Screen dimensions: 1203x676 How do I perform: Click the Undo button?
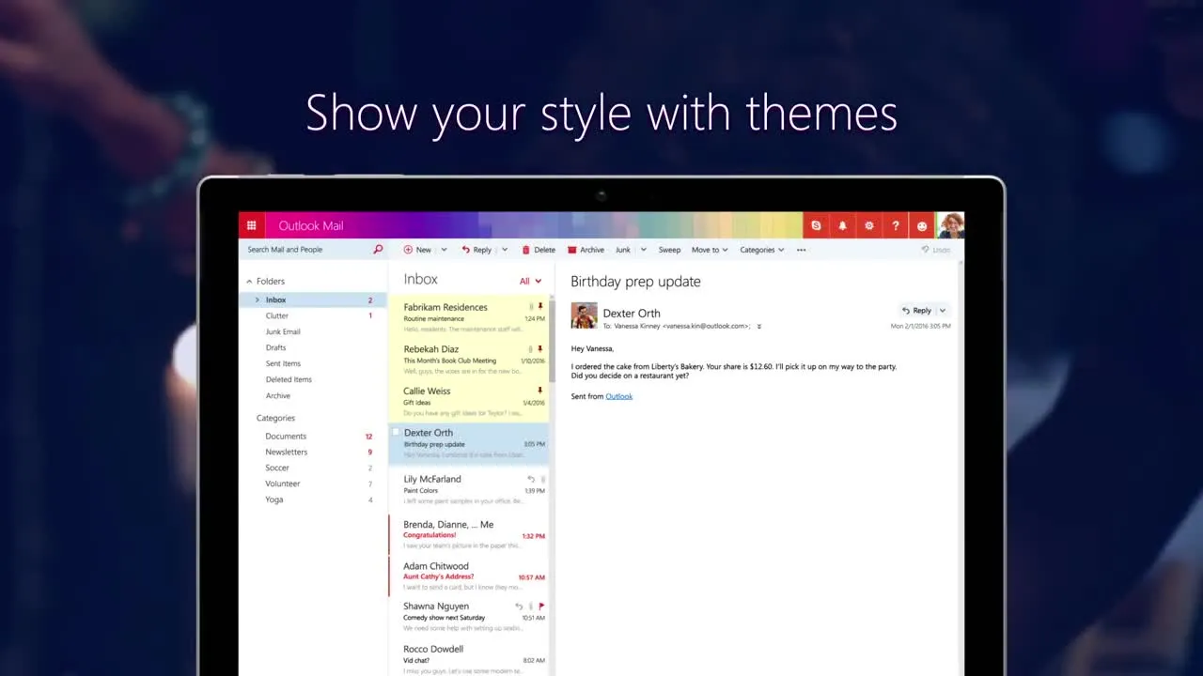(936, 250)
